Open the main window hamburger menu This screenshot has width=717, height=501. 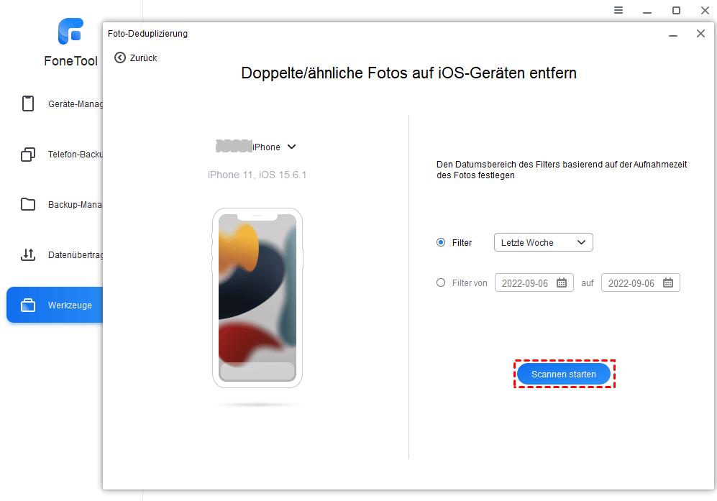[618, 10]
